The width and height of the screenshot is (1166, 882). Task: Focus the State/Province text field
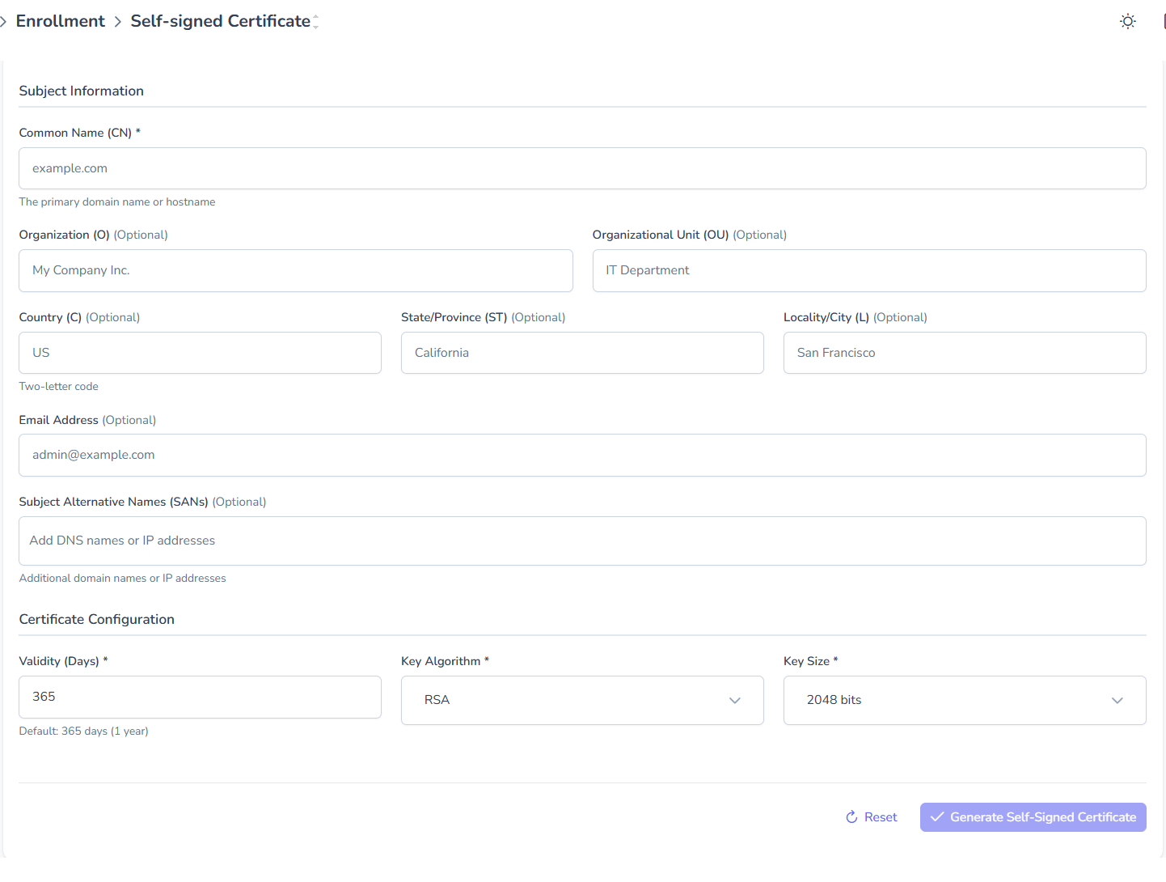coord(581,353)
